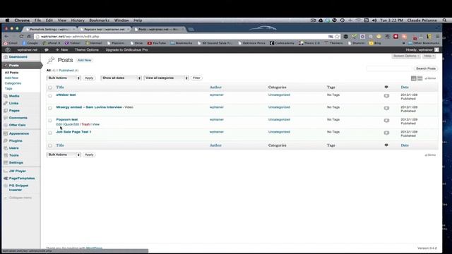Switch to Permalink Settings tab
The width and height of the screenshot is (452, 254).
tap(49, 30)
